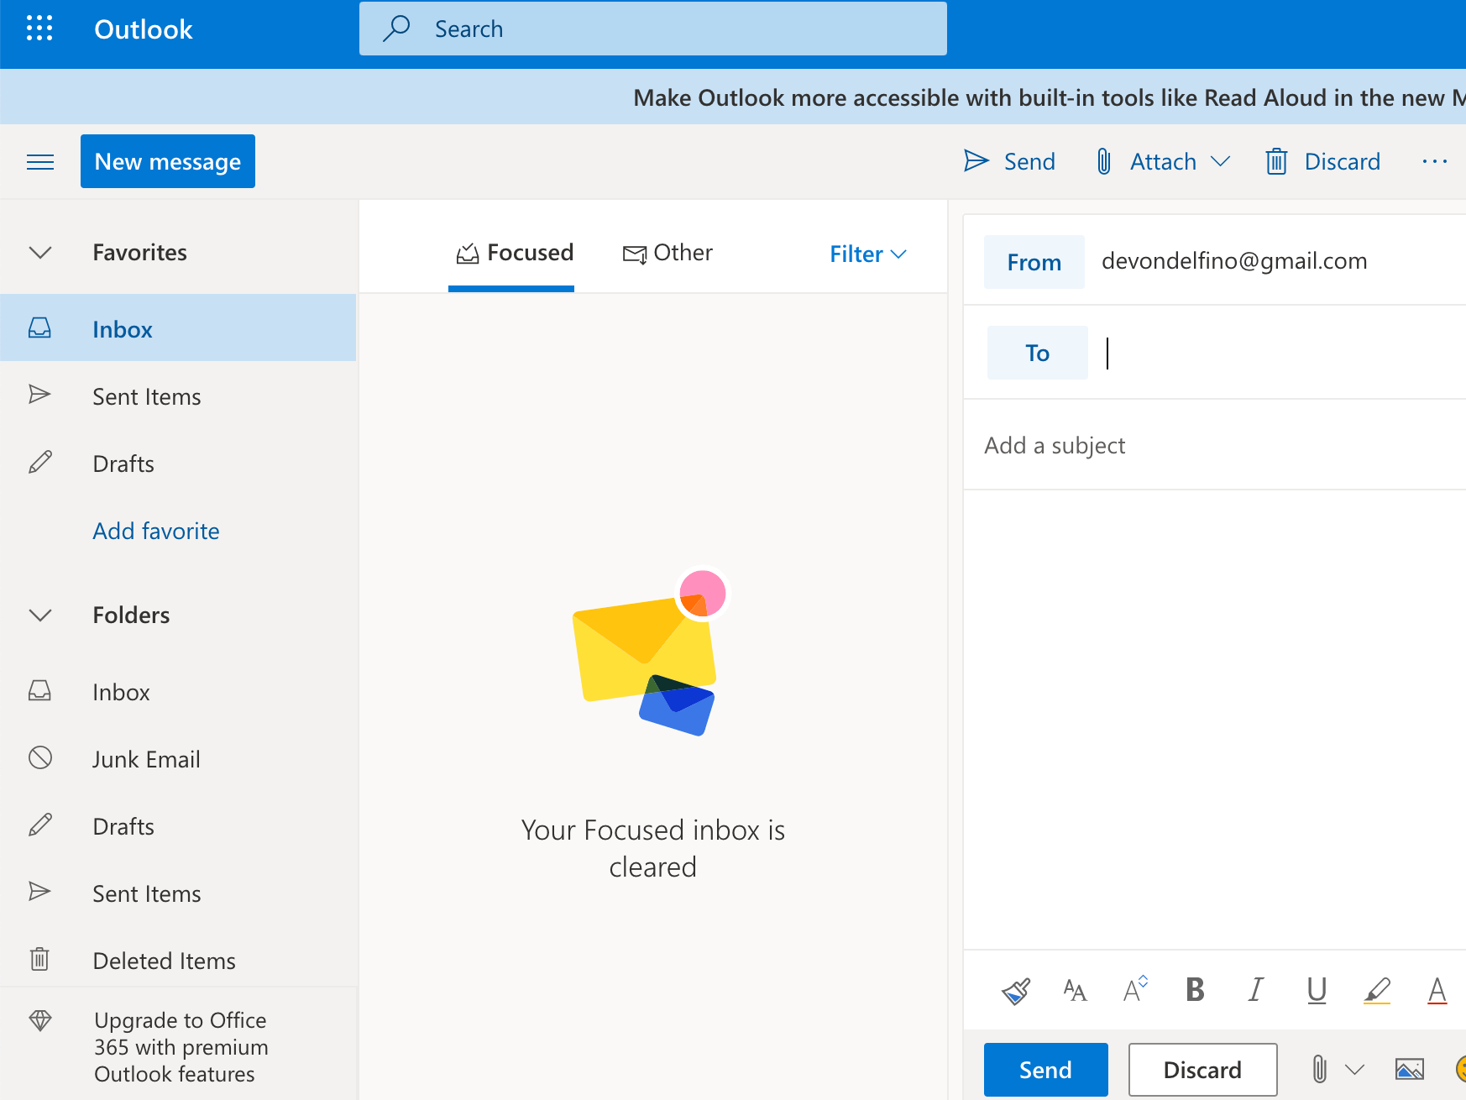This screenshot has height=1100, width=1466.
Task: Open Sent Items under Favorites
Action: [178, 396]
